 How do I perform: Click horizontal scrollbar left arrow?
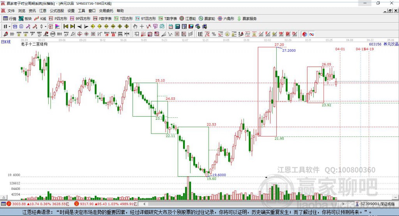pyautogui.click(x=145, y=204)
